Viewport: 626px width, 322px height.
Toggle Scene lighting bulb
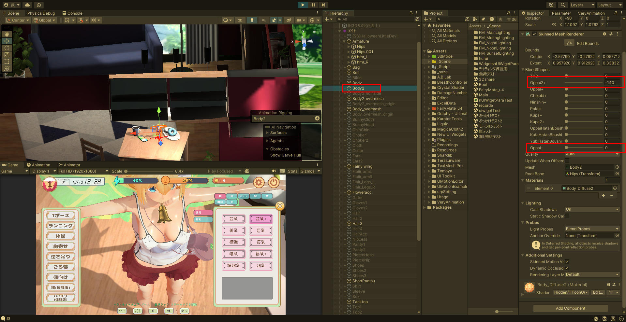click(x=252, y=20)
